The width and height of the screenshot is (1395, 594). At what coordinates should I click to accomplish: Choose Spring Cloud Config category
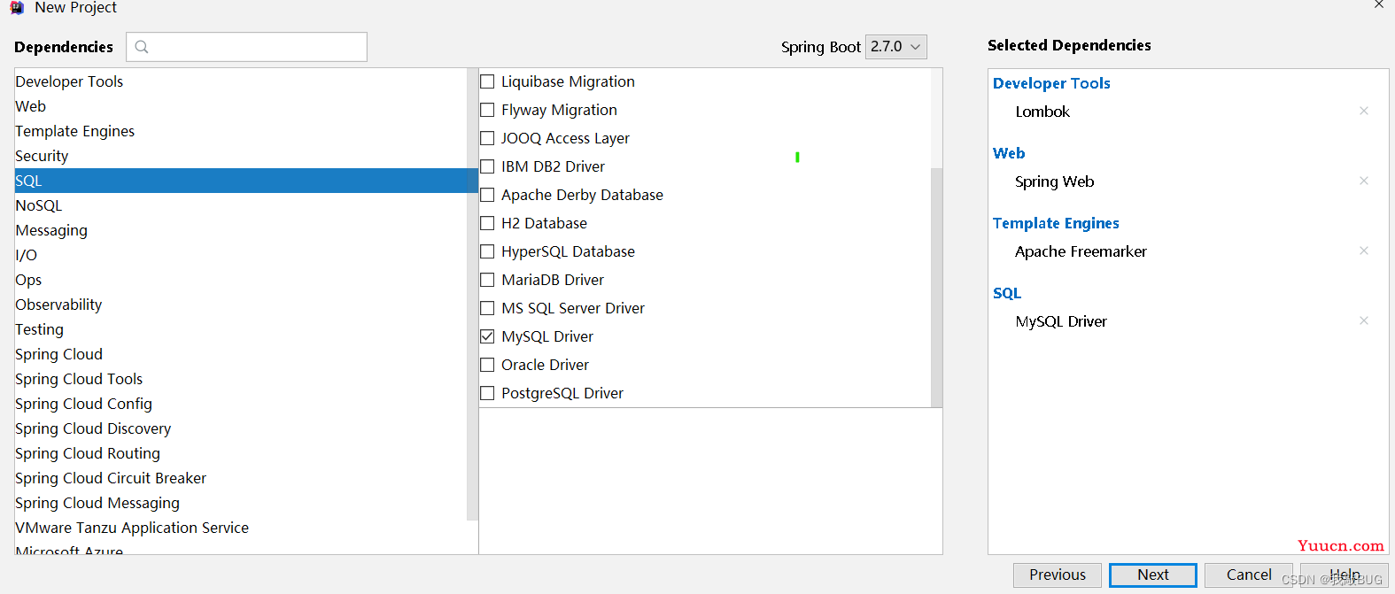241,404
